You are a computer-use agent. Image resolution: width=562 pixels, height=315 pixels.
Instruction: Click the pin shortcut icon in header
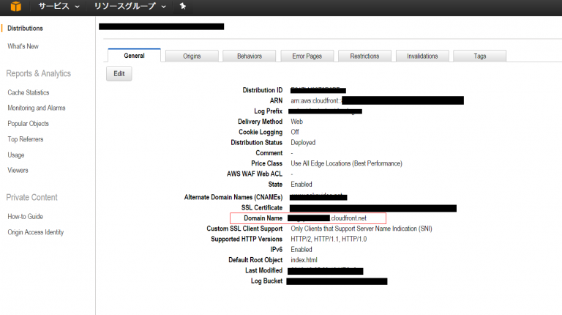point(182,7)
